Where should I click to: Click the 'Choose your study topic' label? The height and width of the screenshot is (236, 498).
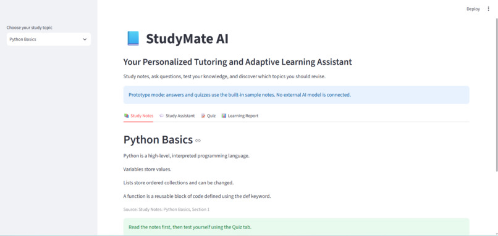[30, 28]
